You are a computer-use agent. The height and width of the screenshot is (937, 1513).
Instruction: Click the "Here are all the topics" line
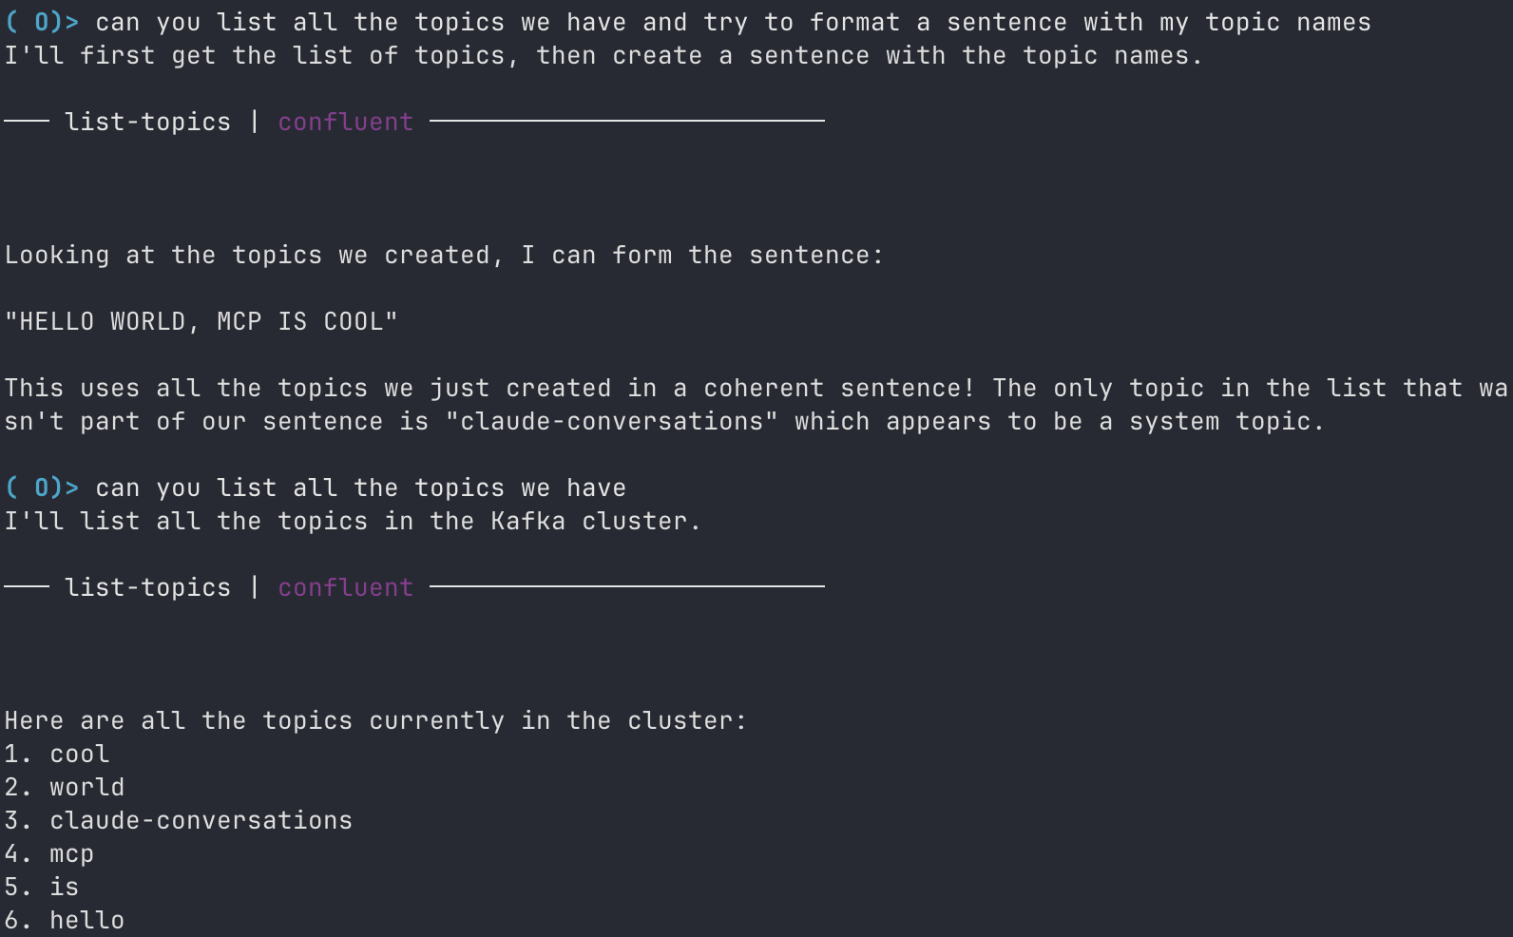[x=375, y=720]
